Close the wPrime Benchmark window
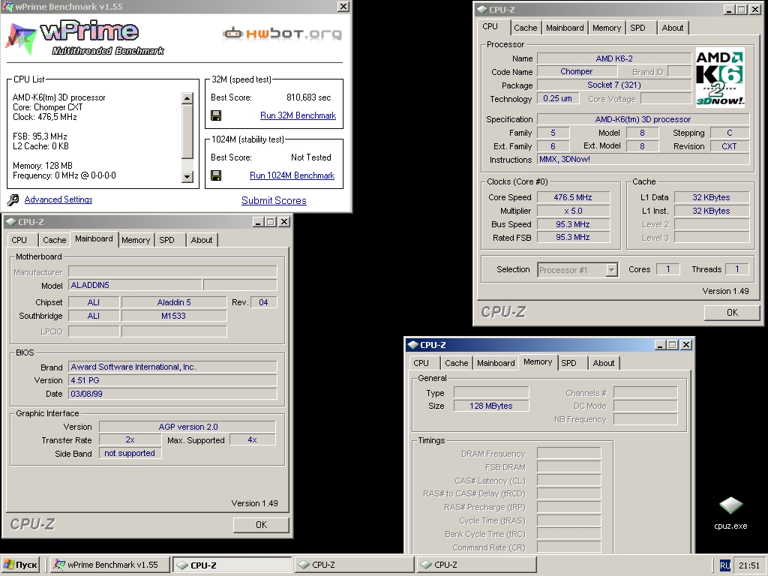 343,6
